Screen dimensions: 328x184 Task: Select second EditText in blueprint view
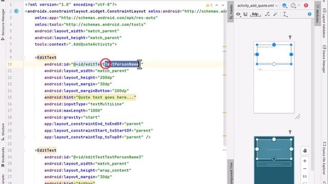274,164
